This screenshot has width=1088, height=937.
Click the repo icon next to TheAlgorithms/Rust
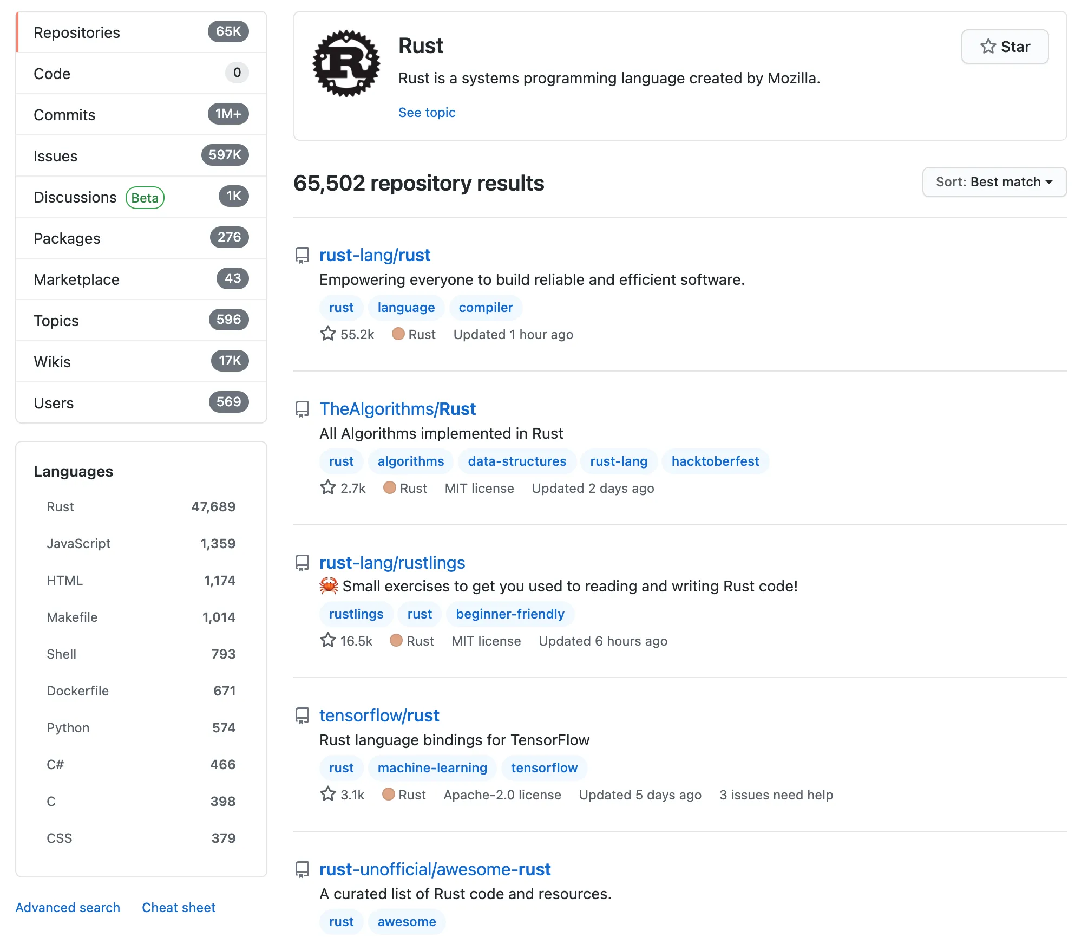click(302, 409)
